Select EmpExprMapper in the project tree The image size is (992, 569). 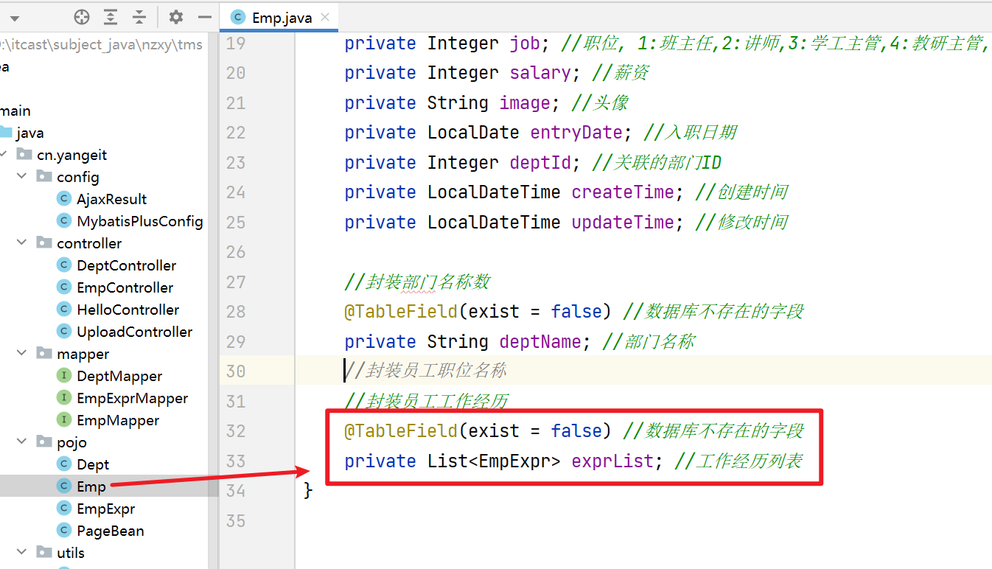[132, 398]
